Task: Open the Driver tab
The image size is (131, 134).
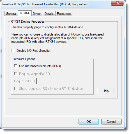Action: coord(37,14)
